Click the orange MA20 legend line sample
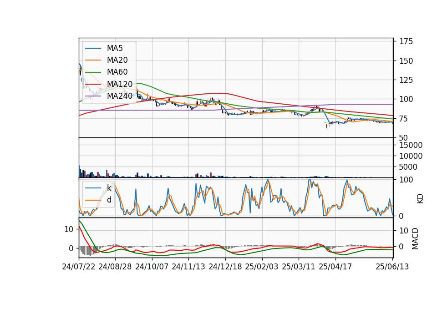The image size is (437, 314). [x=93, y=61]
